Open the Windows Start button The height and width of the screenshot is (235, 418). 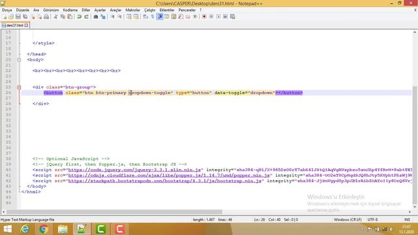coord(7,229)
